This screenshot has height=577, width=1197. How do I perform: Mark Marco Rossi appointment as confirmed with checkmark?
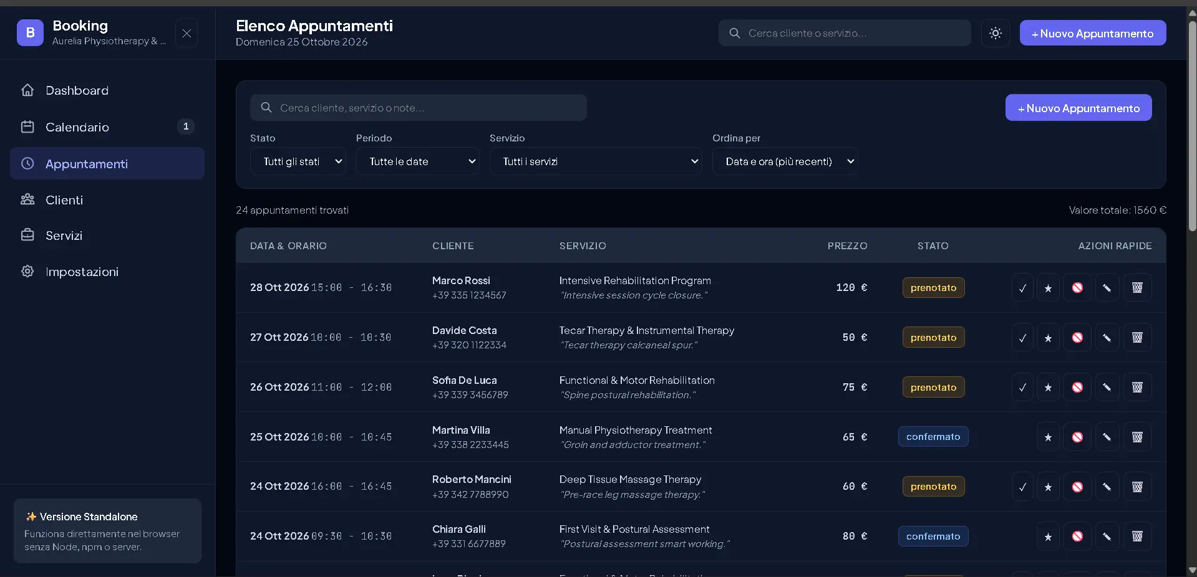(1022, 288)
